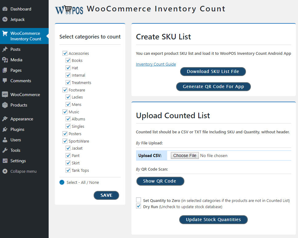
Task: Click the Jetpack icon in sidebar
Action: (5, 19)
